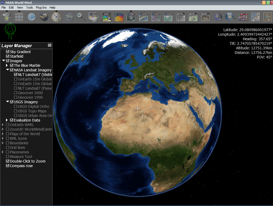This screenshot has height=206, width=273.
Task: Click the brown arrows icon at toolbar end
Action: (268, 17)
